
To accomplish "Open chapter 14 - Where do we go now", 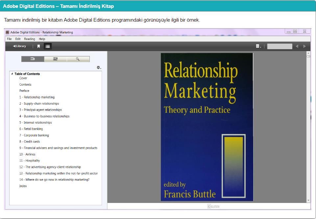I will pyautogui.click(x=54, y=180).
